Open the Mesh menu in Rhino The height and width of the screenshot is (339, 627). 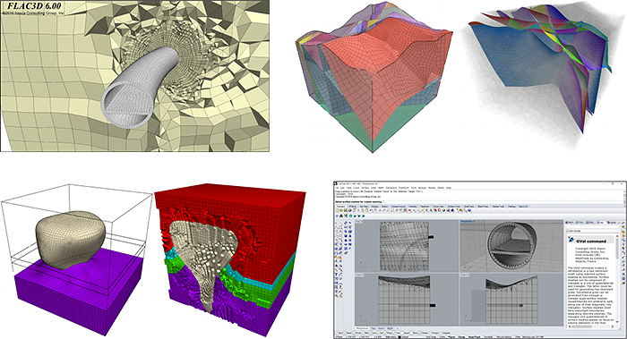tap(381, 188)
